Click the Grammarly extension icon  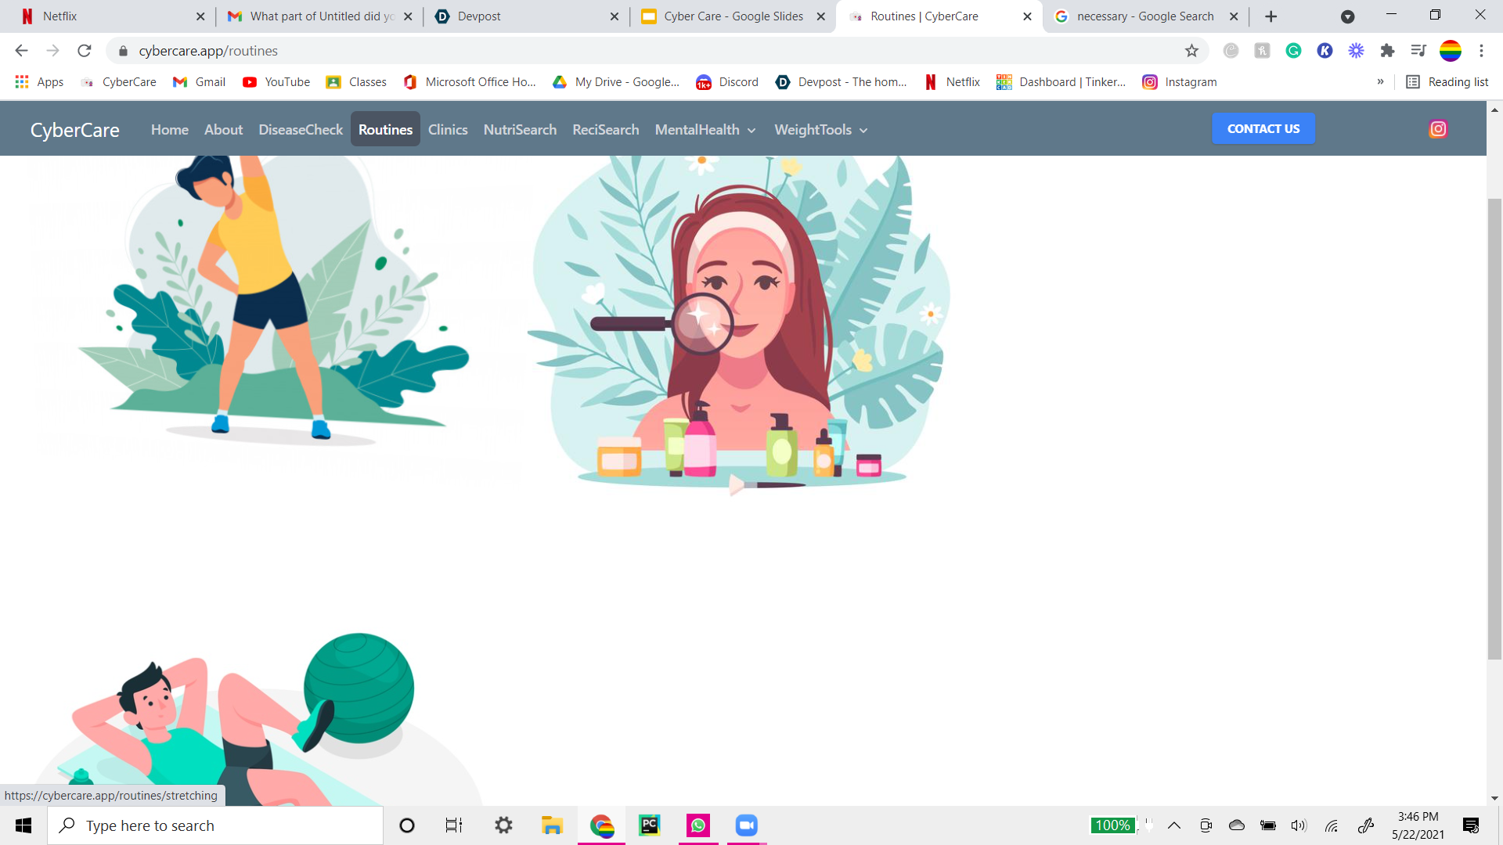click(1293, 51)
